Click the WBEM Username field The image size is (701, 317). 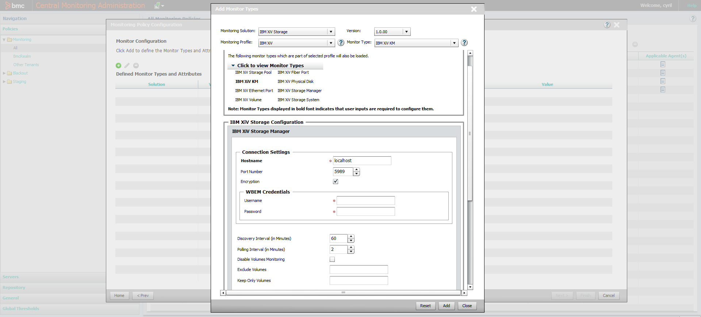(366, 200)
